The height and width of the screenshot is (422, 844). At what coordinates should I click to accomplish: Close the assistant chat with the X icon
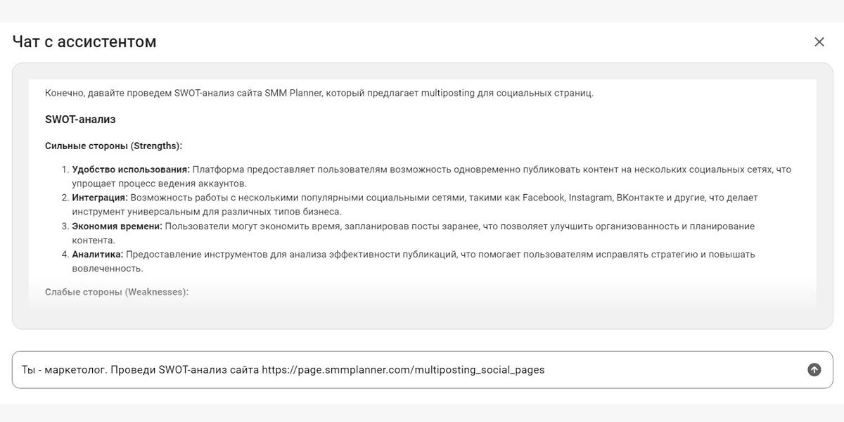click(819, 41)
